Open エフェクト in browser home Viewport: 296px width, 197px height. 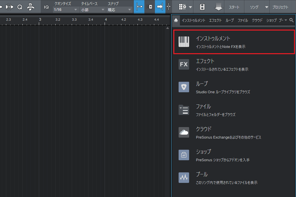pyautogui.click(x=234, y=65)
